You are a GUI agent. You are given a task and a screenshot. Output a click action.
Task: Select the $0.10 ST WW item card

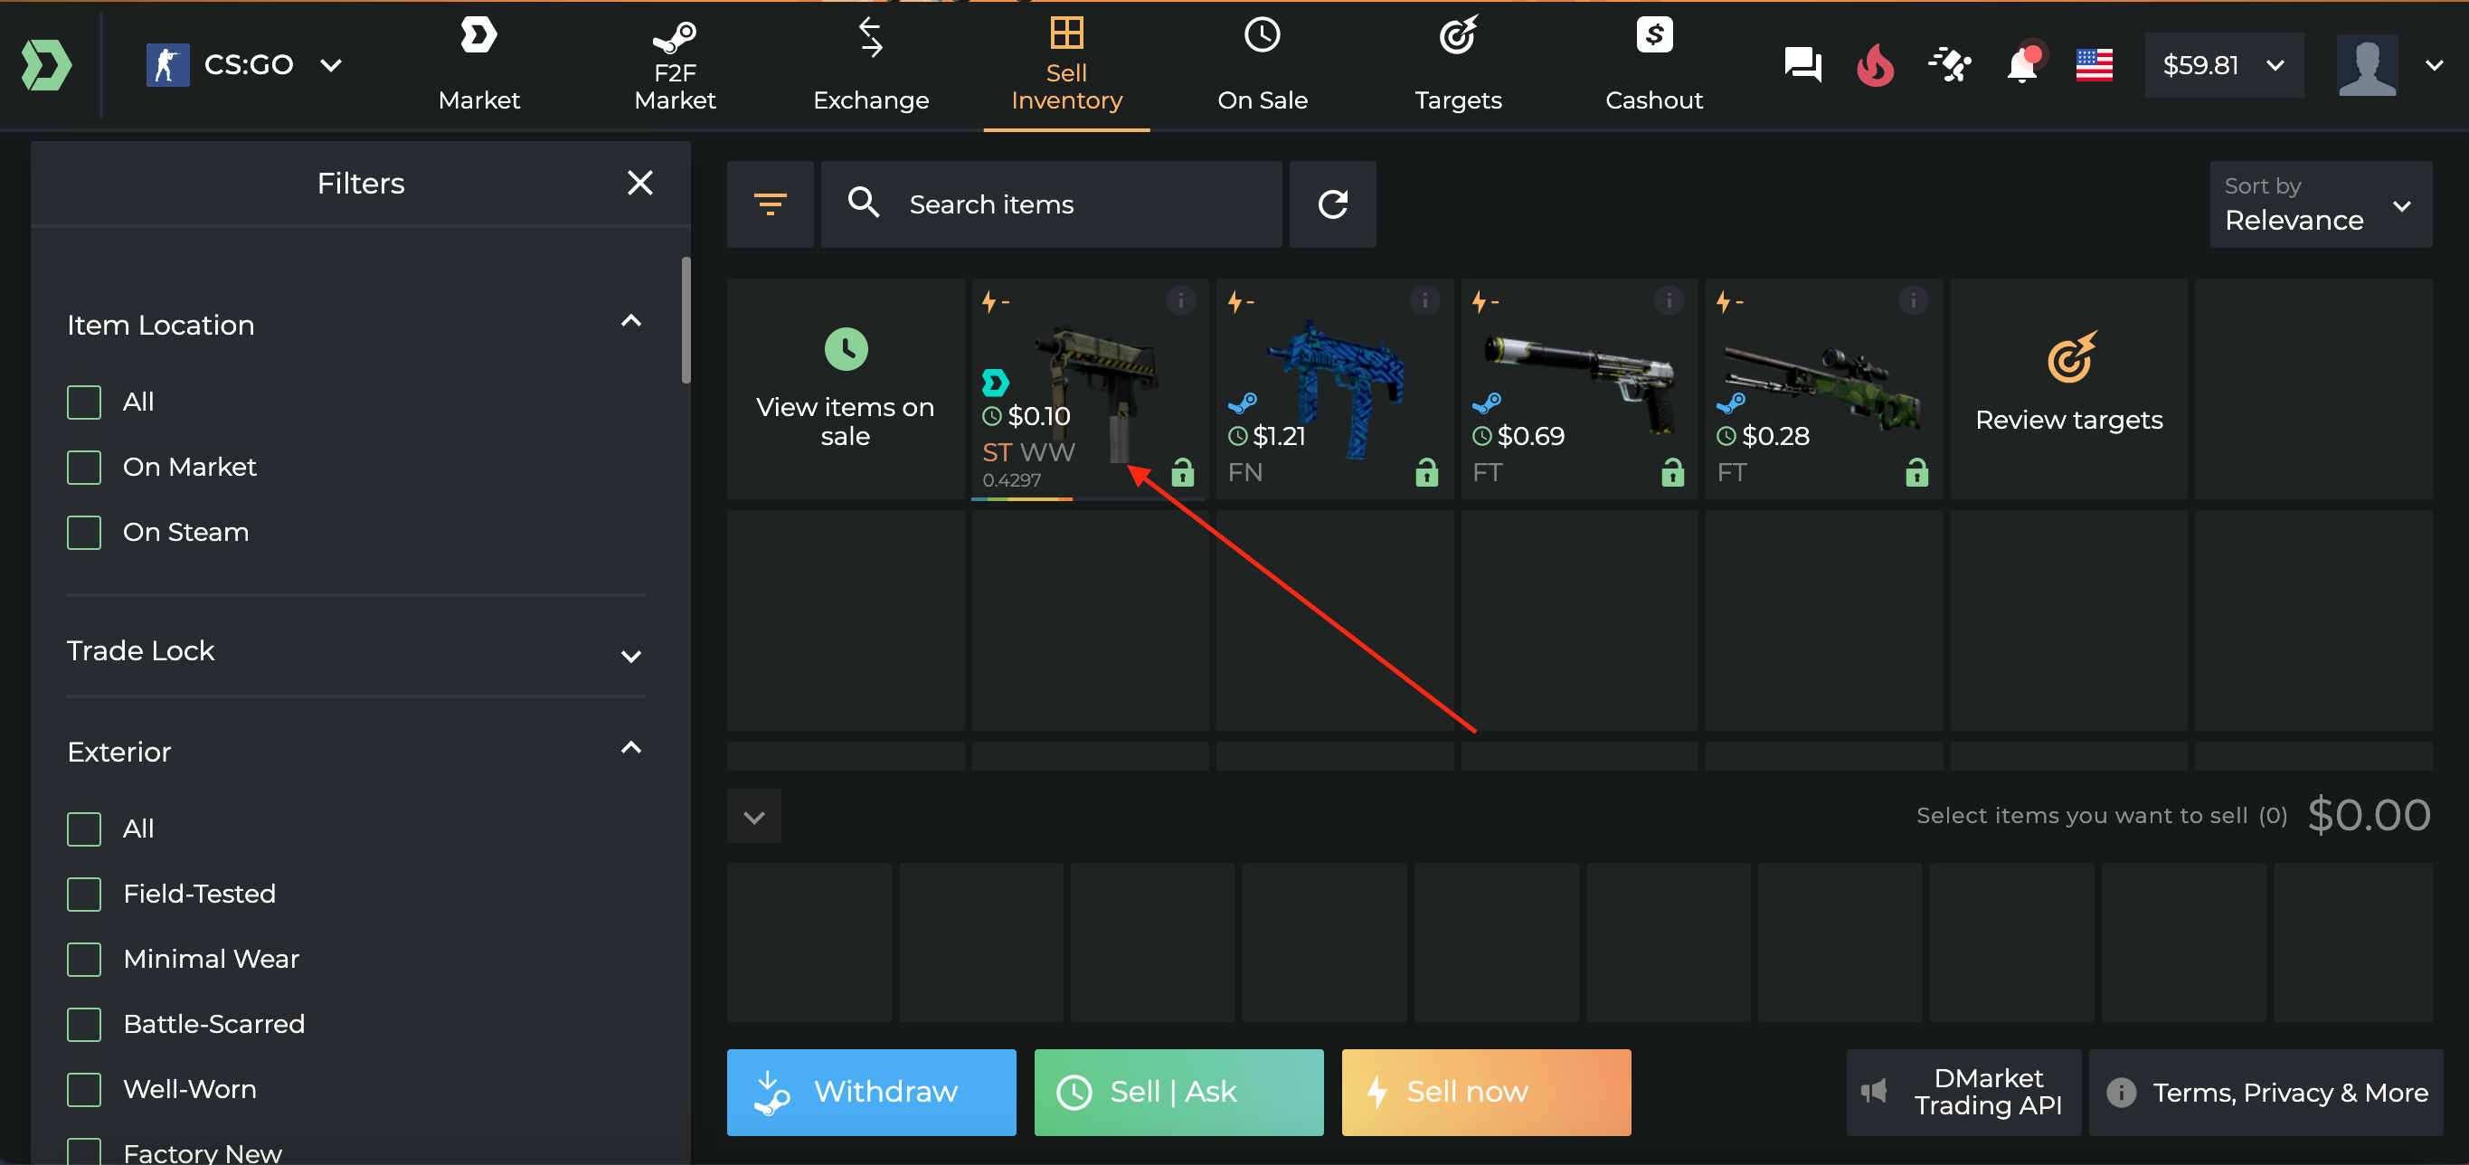click(x=1090, y=388)
